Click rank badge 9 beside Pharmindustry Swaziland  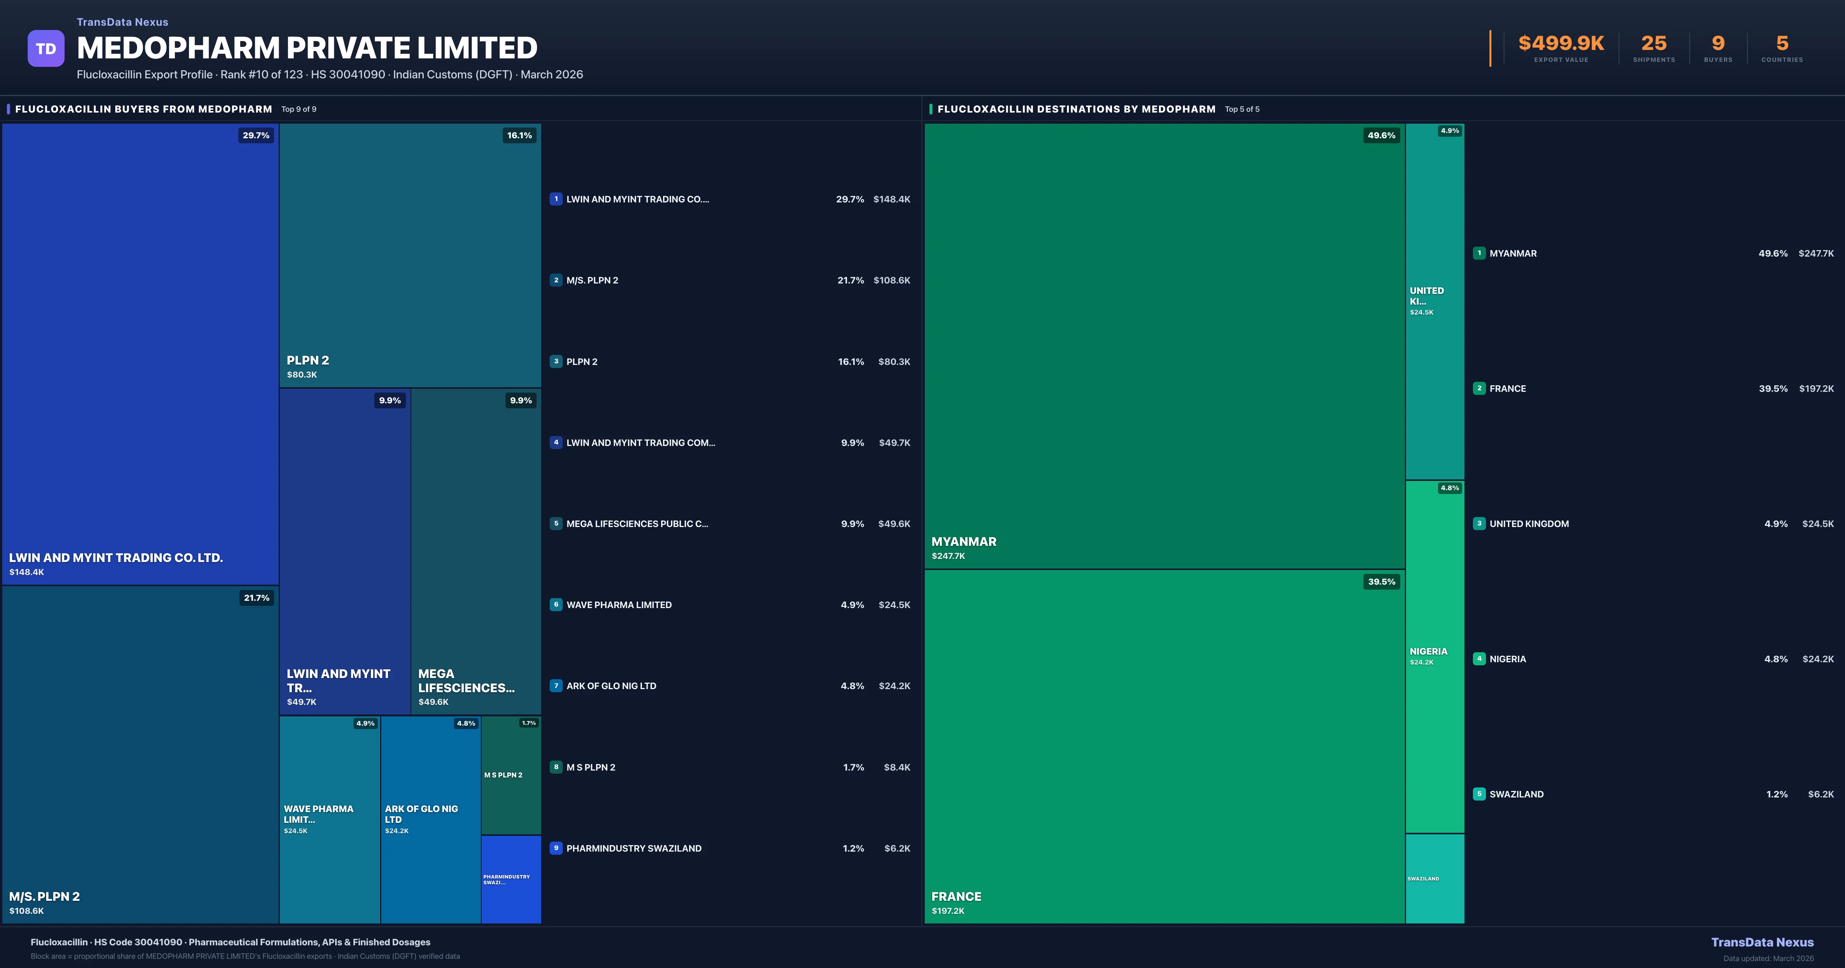pos(556,848)
